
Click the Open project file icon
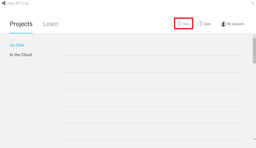[200, 24]
